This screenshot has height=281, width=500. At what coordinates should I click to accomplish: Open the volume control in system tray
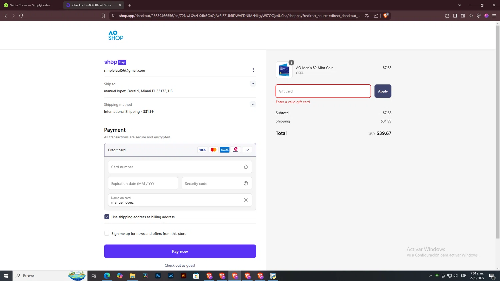(456, 276)
